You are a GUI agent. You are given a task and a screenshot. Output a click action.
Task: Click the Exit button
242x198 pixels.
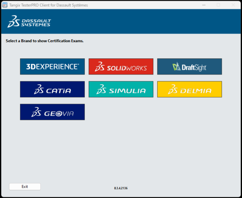tap(25, 187)
